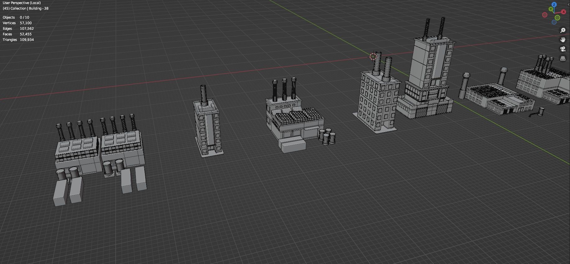Click the negative Z axis gizmo circle
The width and height of the screenshot is (570, 264).
(554, 22)
